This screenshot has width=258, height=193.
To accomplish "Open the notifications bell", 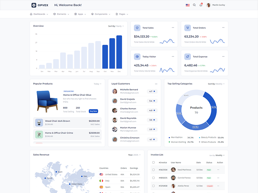I will (x=201, y=5).
